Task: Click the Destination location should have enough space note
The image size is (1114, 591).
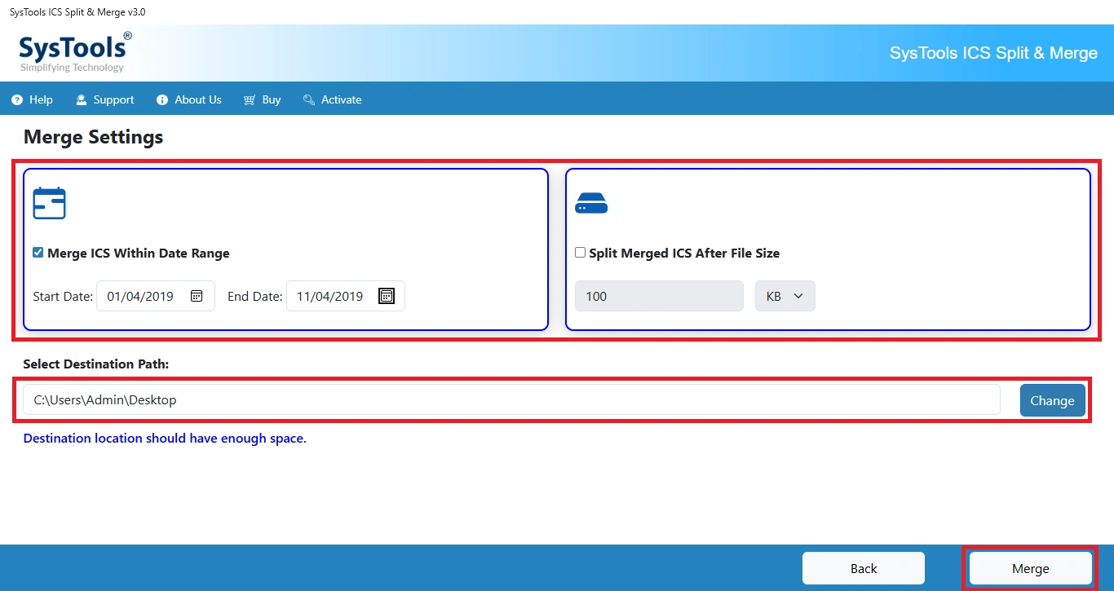Action: pos(165,438)
